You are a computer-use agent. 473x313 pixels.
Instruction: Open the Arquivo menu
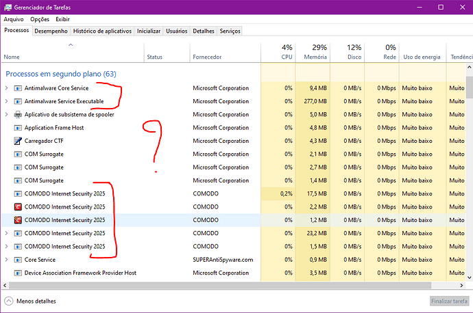tap(14, 19)
